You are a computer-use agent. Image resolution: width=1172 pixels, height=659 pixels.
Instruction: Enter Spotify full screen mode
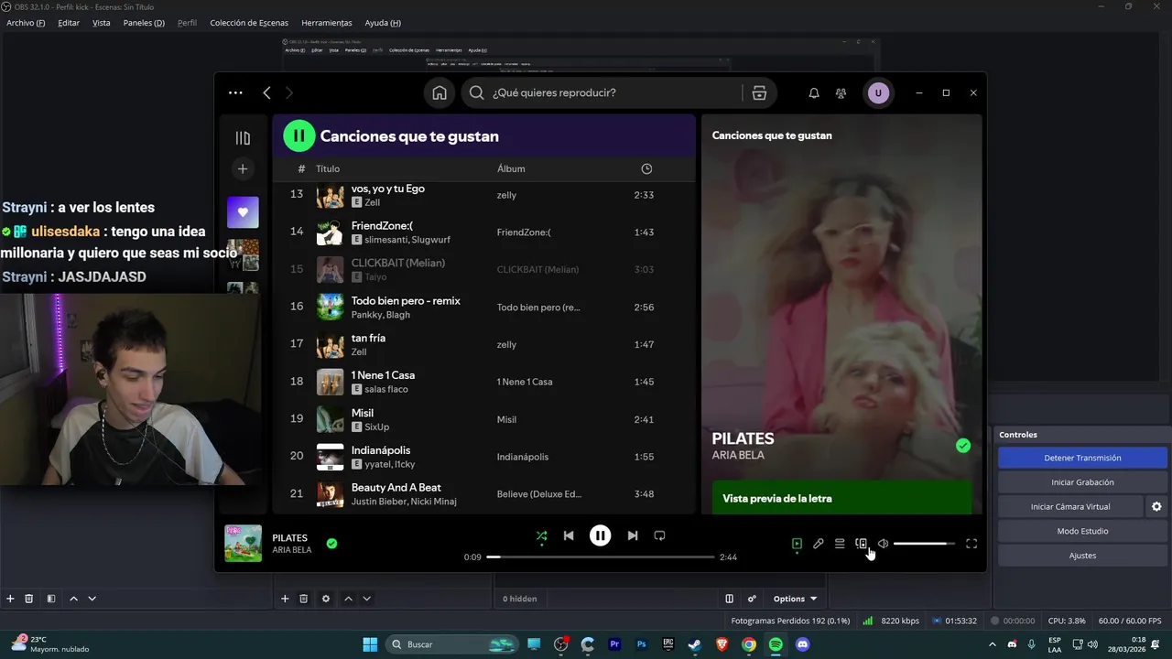[x=971, y=544]
